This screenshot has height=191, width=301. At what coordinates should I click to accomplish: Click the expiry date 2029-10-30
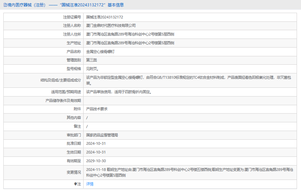[96, 161]
